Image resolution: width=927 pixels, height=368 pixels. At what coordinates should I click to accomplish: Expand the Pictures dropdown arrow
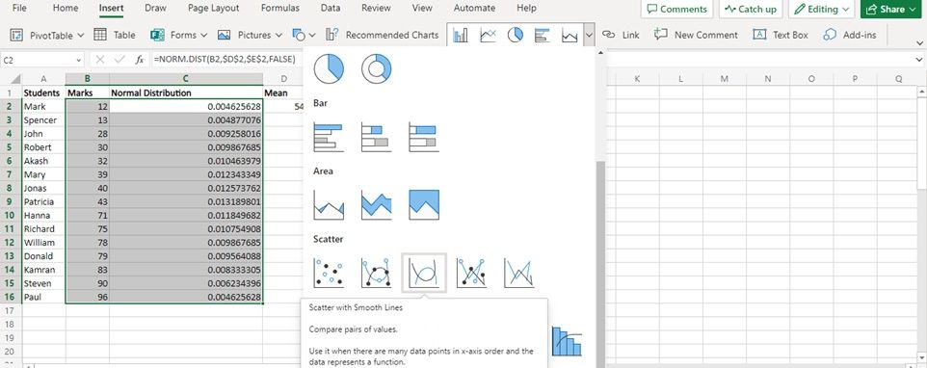[278, 36]
